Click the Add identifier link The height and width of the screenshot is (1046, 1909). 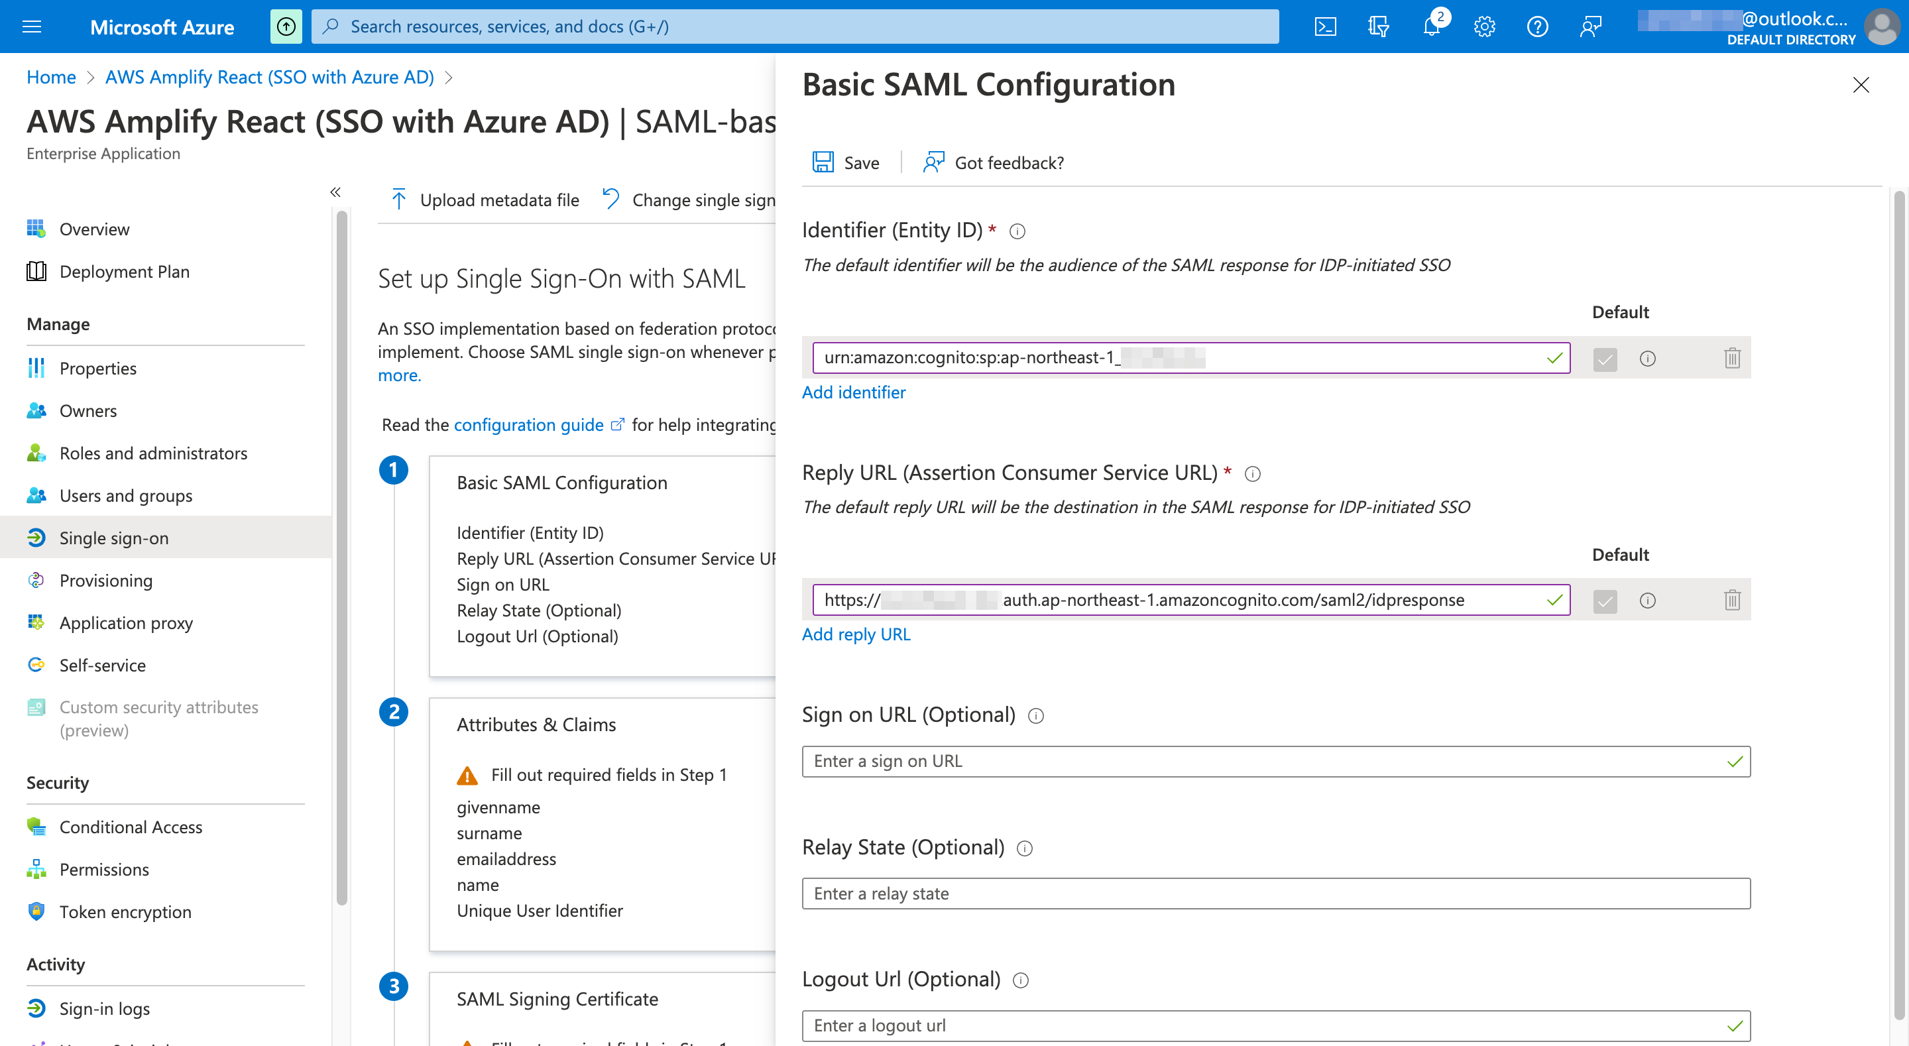(853, 392)
